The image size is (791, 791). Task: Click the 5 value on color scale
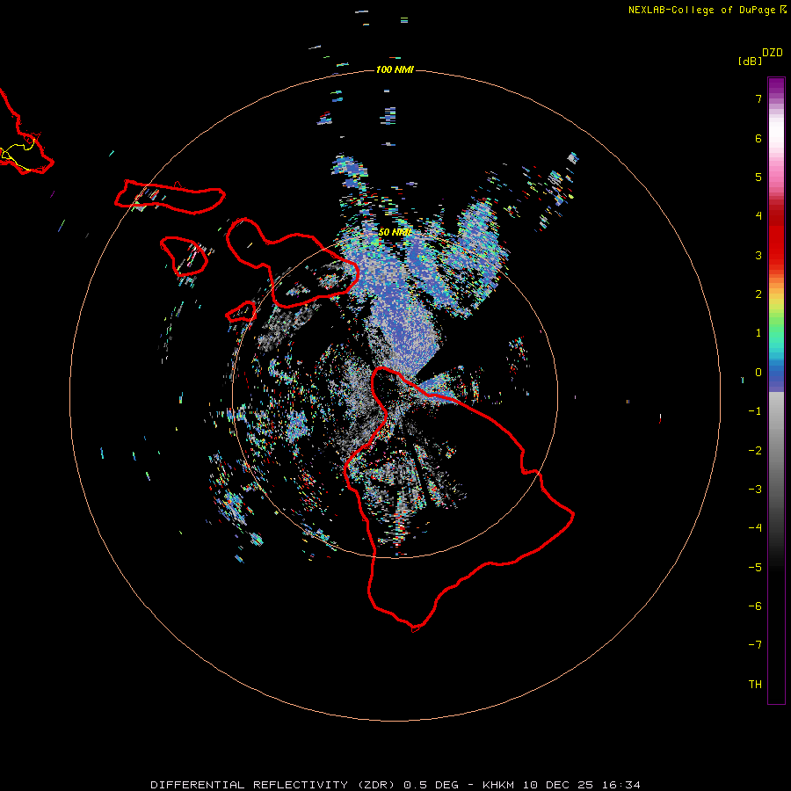[758, 177]
